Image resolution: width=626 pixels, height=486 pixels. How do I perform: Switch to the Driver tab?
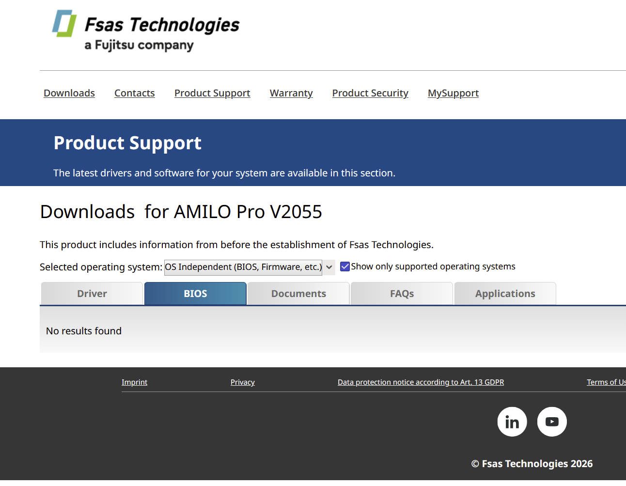click(x=92, y=294)
